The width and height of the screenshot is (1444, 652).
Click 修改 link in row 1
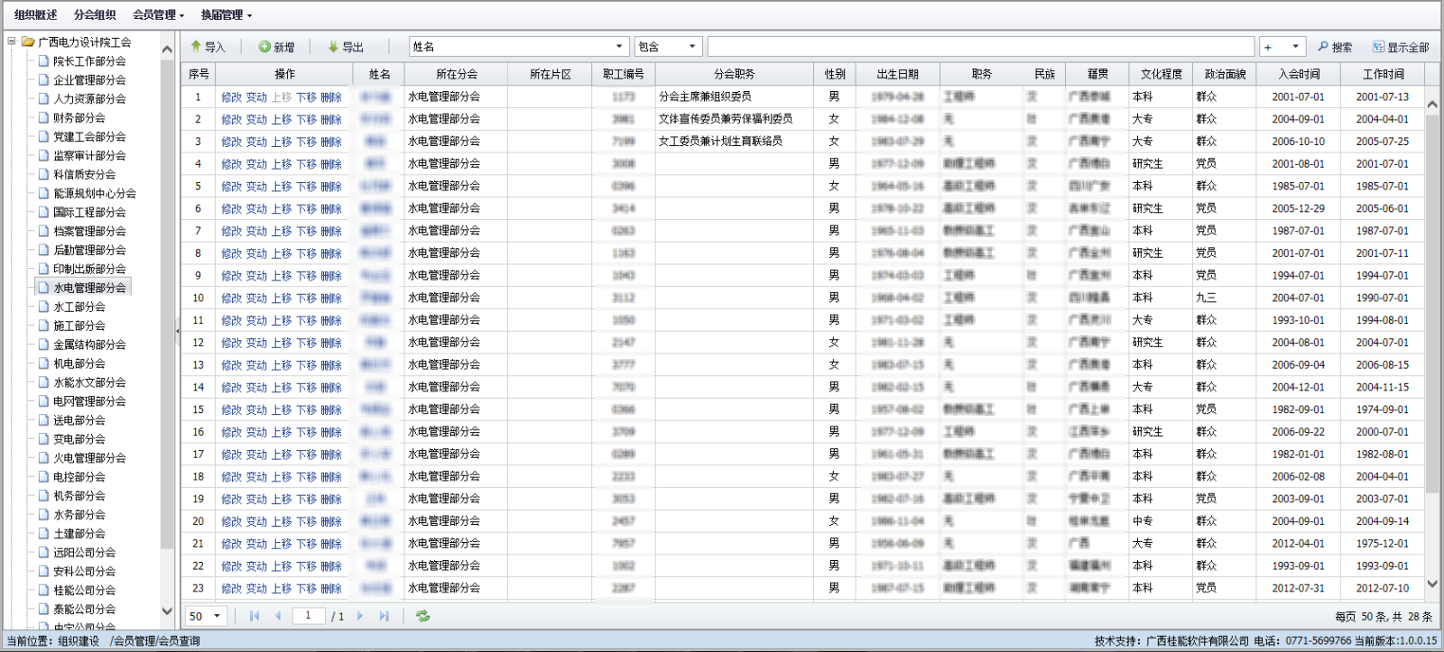pos(231,97)
